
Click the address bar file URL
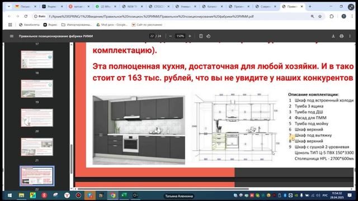pyautogui.click(x=151, y=16)
